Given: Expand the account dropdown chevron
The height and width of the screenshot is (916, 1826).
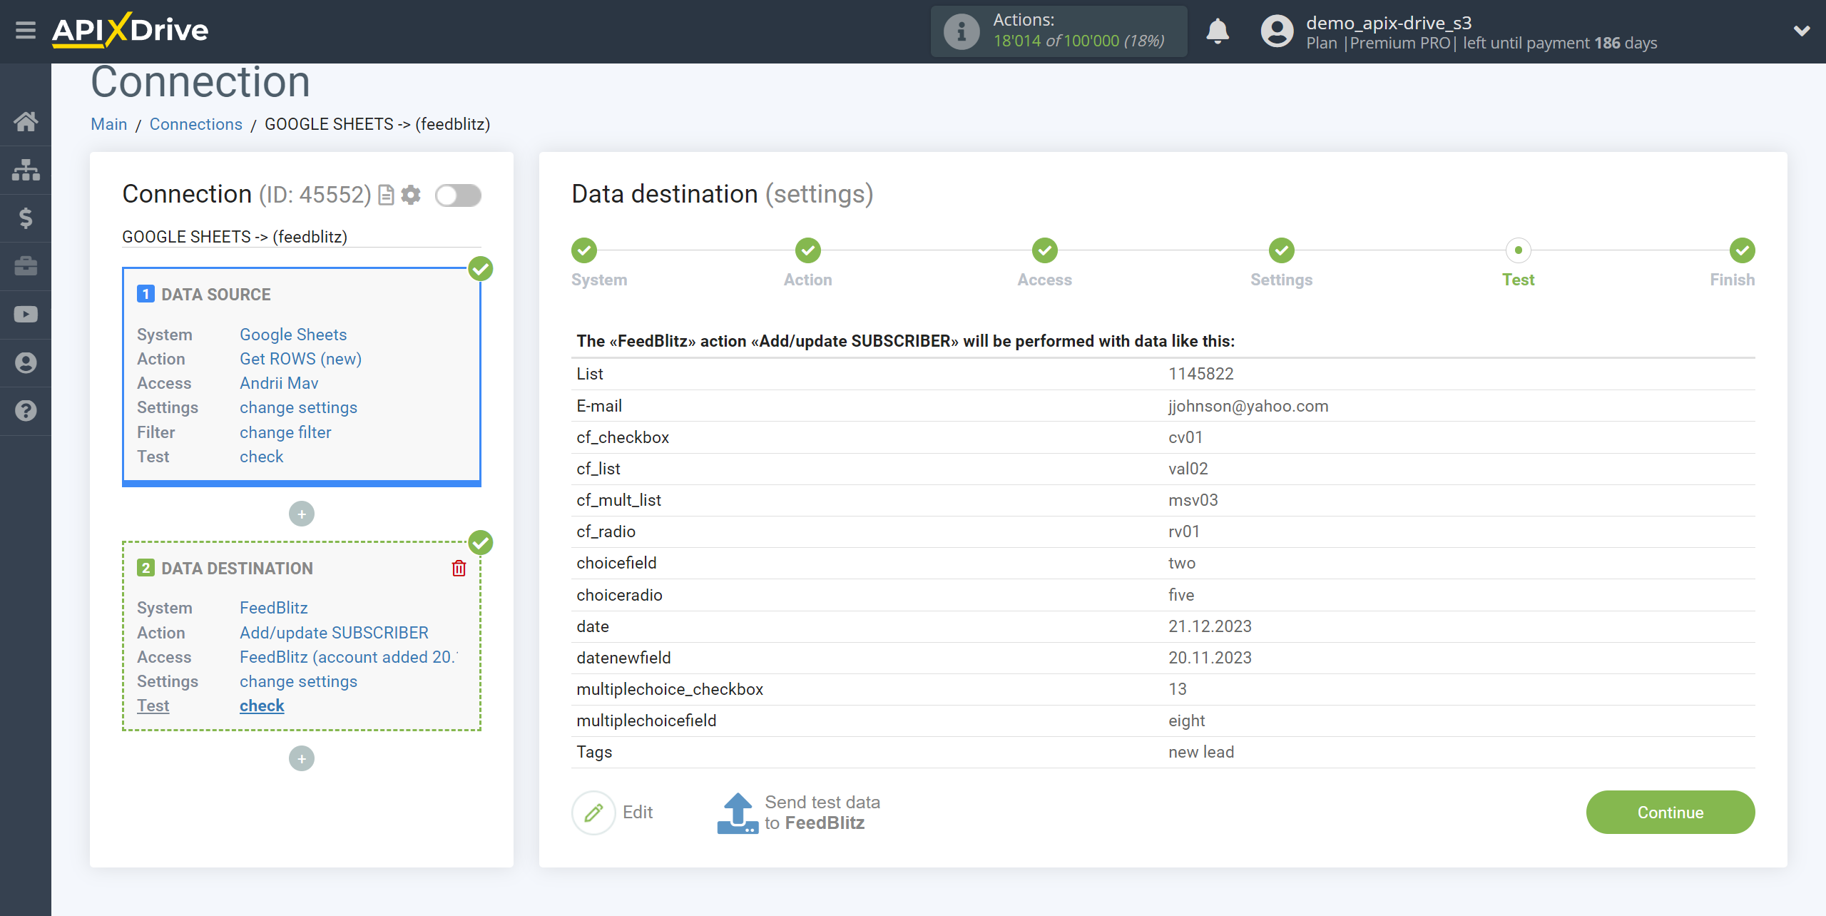Looking at the screenshot, I should pyautogui.click(x=1802, y=31).
